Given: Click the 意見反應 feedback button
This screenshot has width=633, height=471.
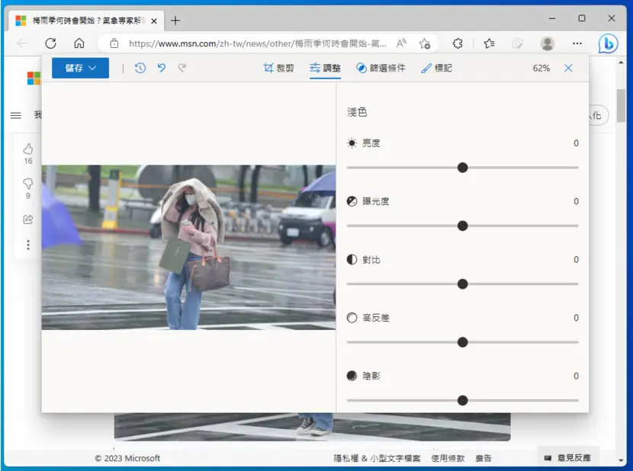Looking at the screenshot, I should click(x=568, y=458).
